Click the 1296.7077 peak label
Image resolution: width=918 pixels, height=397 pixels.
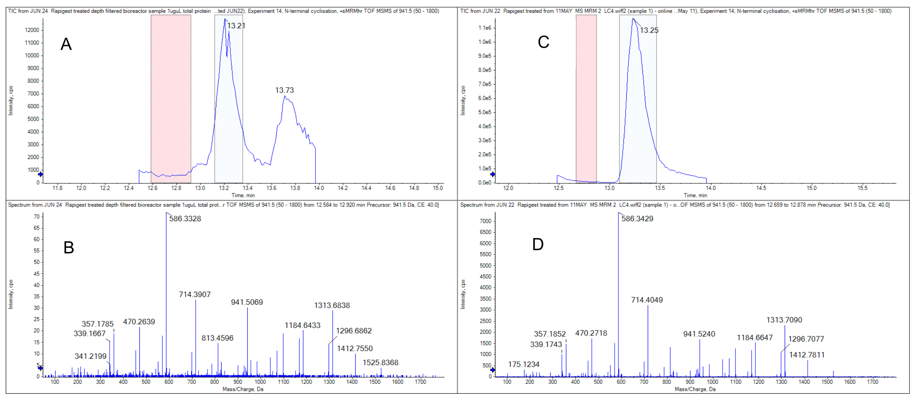[806, 339]
